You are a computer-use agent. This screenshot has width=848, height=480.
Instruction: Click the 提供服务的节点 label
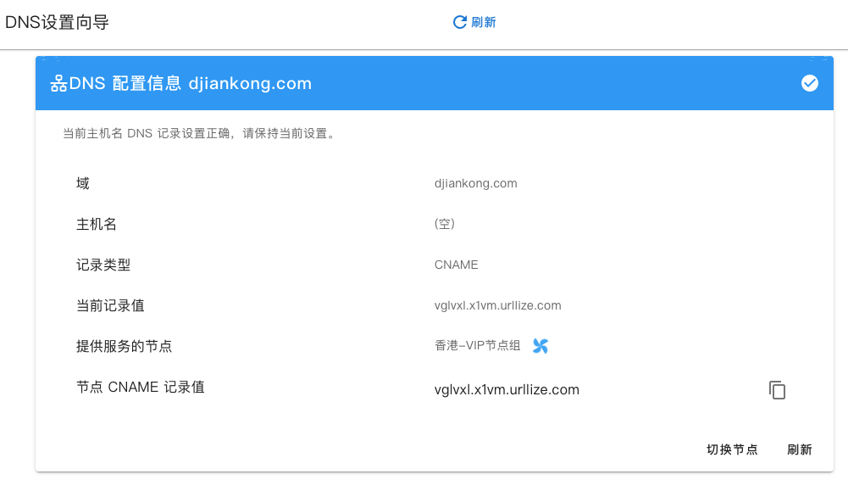tap(124, 346)
